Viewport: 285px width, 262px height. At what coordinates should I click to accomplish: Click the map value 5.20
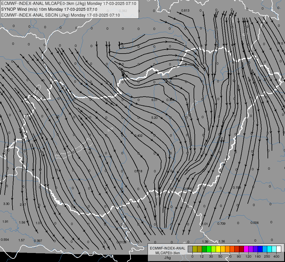(154, 118)
